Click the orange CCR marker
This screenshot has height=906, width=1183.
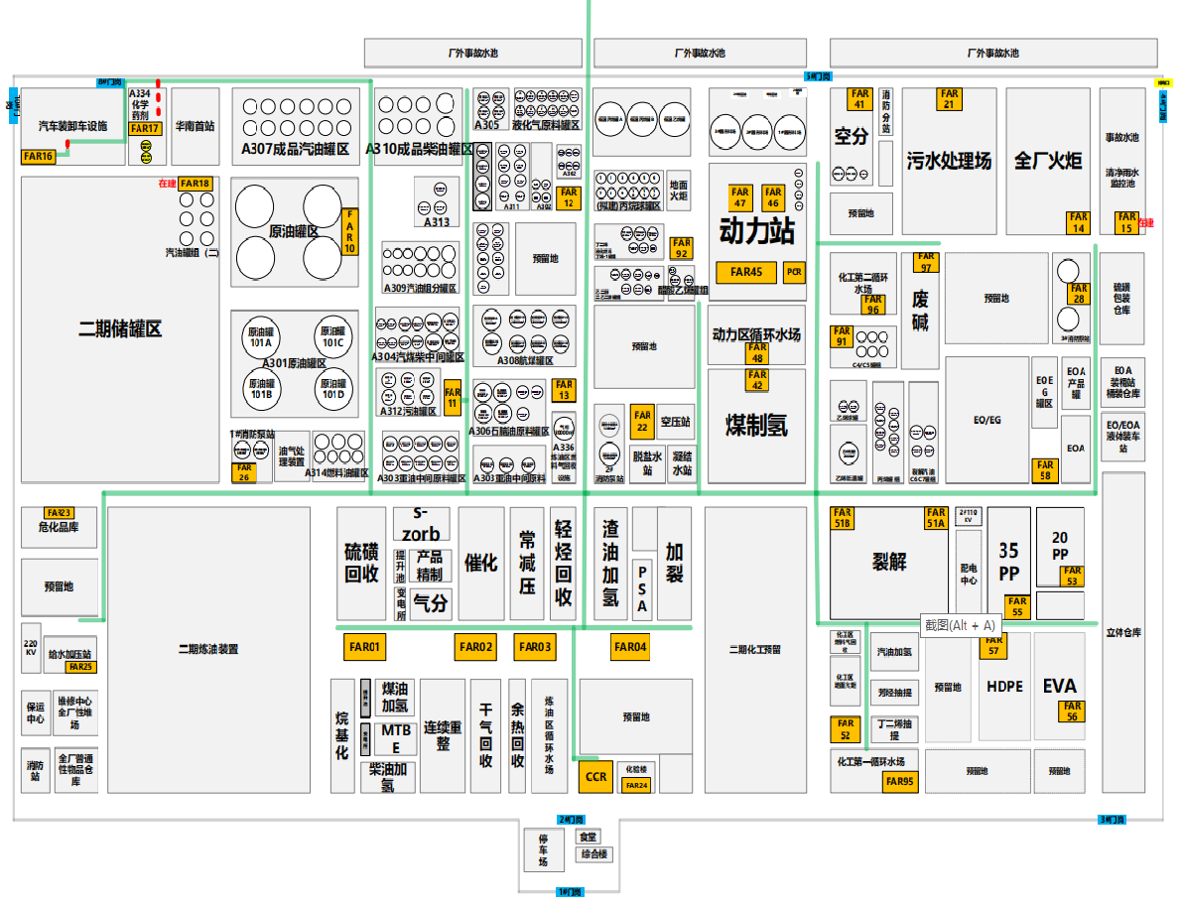point(595,777)
